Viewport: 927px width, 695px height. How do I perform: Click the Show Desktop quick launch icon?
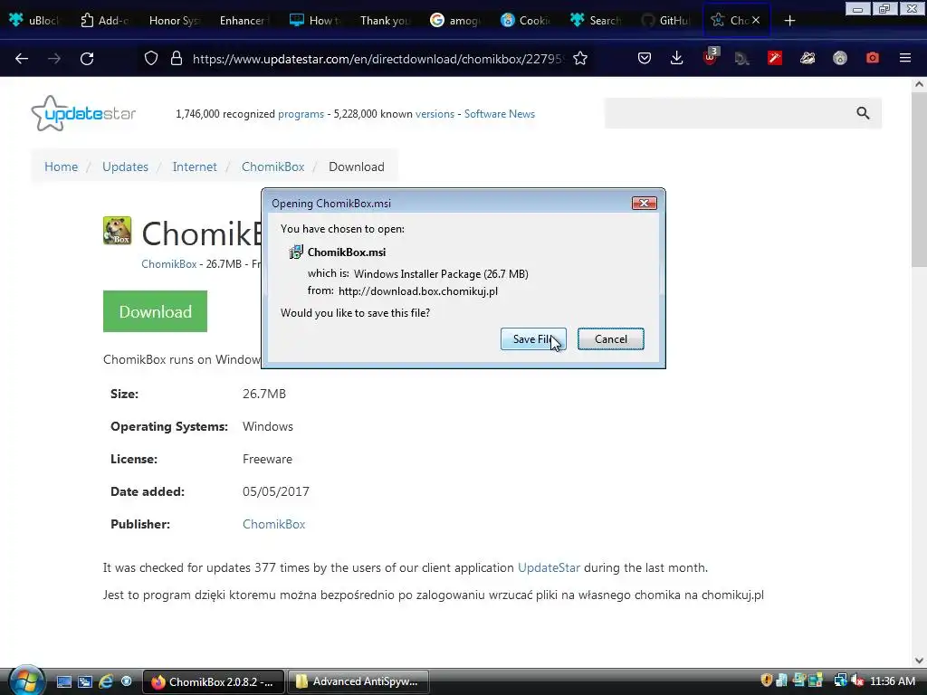(x=64, y=681)
